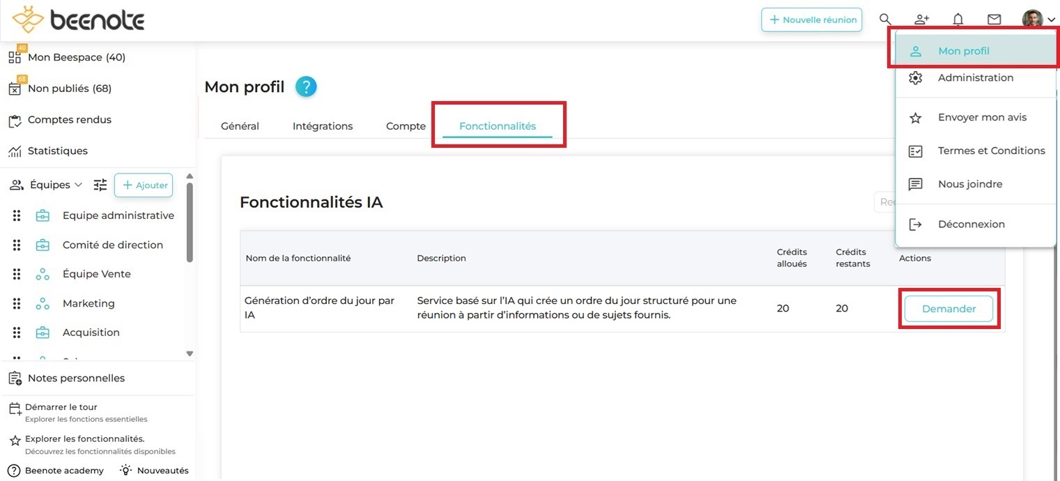Select Administration from the user menu
The height and width of the screenshot is (481, 1060).
[x=975, y=78]
